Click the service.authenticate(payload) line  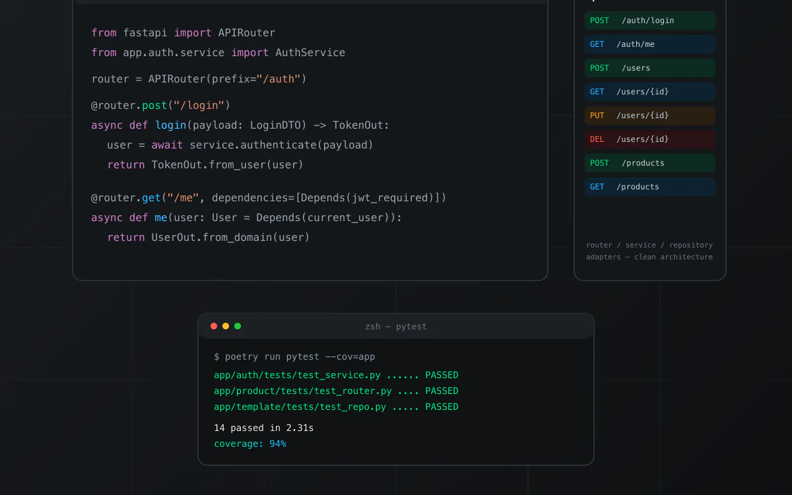click(240, 145)
